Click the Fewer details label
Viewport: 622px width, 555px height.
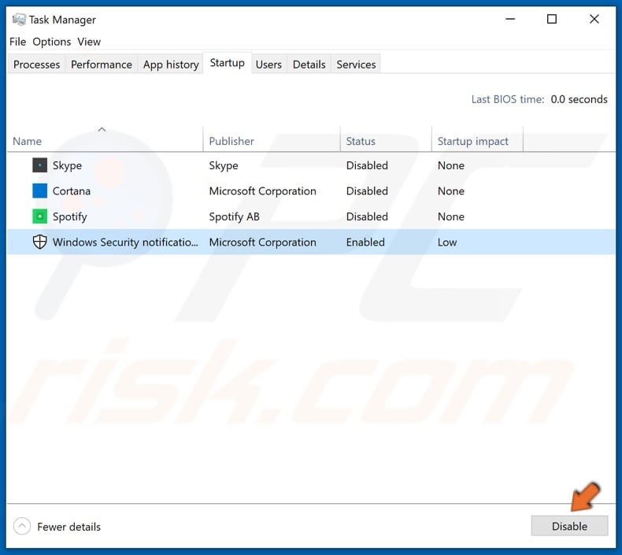[x=69, y=527]
